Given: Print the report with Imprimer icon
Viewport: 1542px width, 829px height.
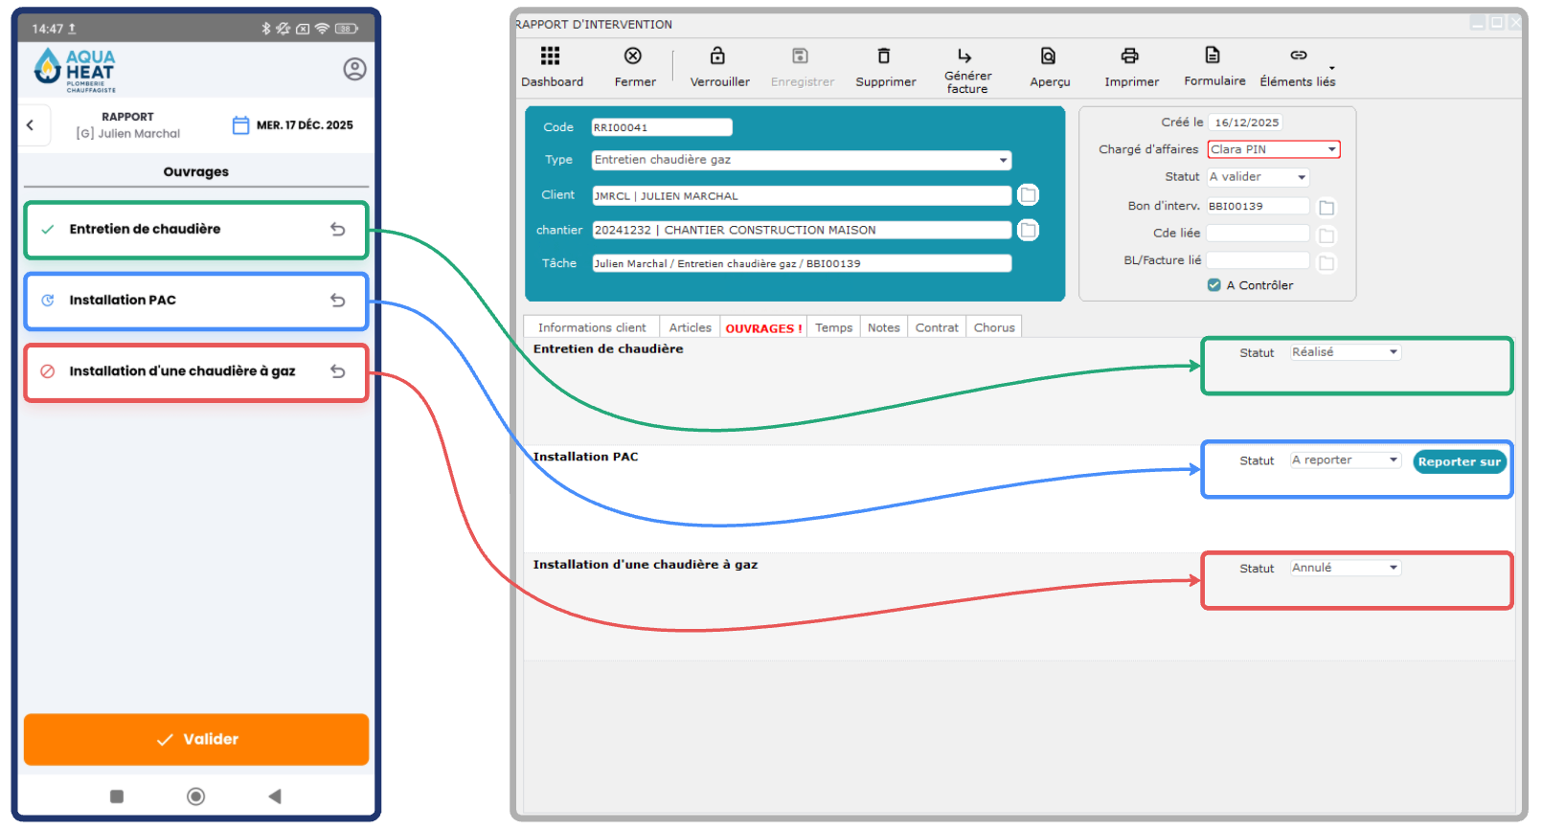Looking at the screenshot, I should tap(1130, 56).
